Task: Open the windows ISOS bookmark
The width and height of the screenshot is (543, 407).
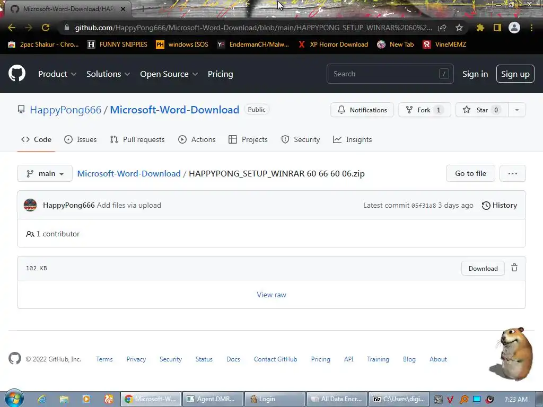Action: [x=182, y=45]
